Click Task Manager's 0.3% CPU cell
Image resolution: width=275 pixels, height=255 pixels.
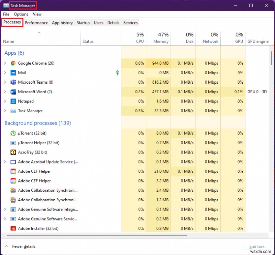(133, 111)
